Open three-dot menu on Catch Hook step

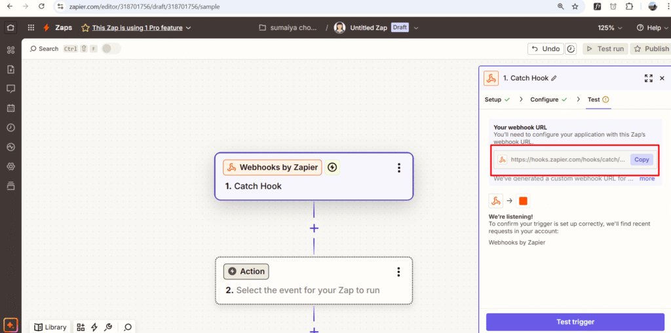(398, 168)
